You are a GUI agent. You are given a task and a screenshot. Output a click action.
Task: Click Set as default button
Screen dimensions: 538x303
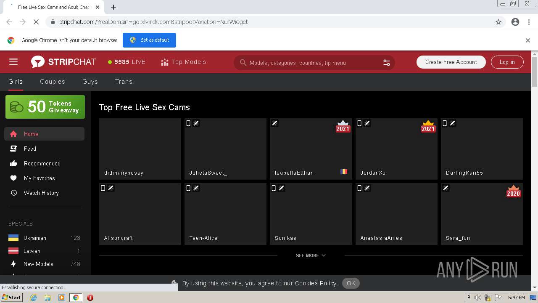click(x=149, y=40)
